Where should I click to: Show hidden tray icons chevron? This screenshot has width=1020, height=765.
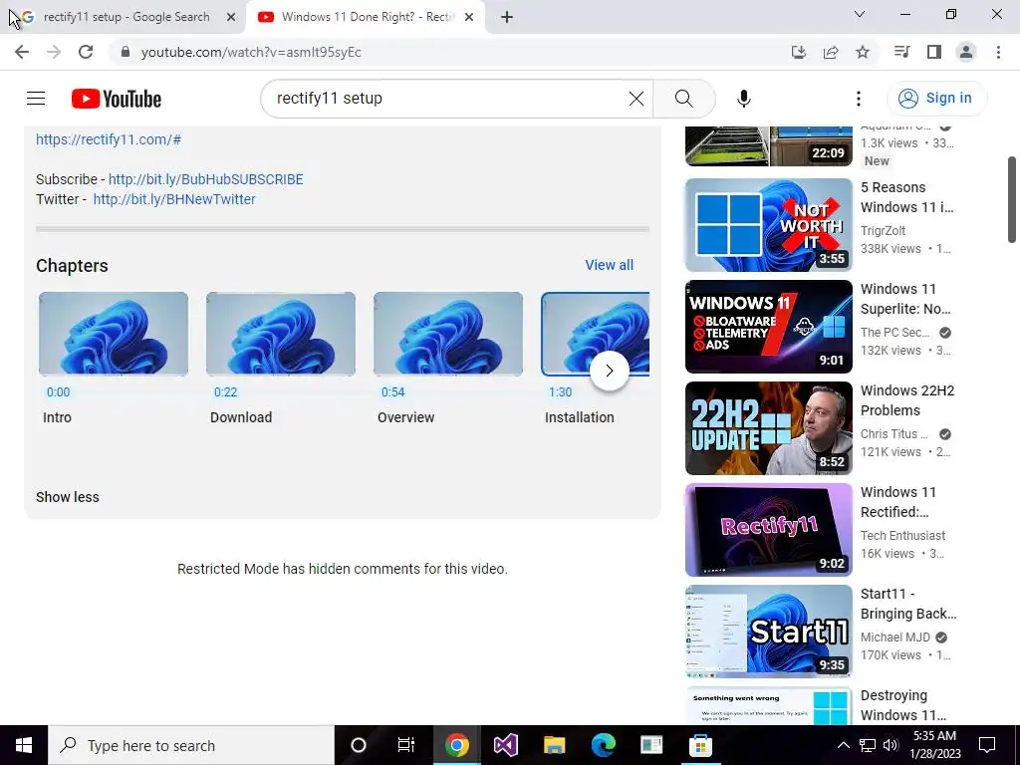tap(843, 745)
